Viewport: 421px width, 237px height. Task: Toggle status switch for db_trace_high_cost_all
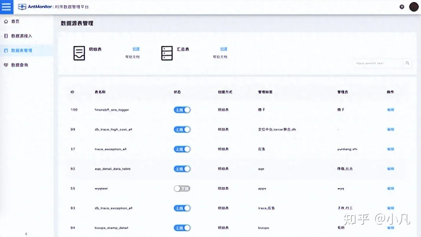point(182,130)
